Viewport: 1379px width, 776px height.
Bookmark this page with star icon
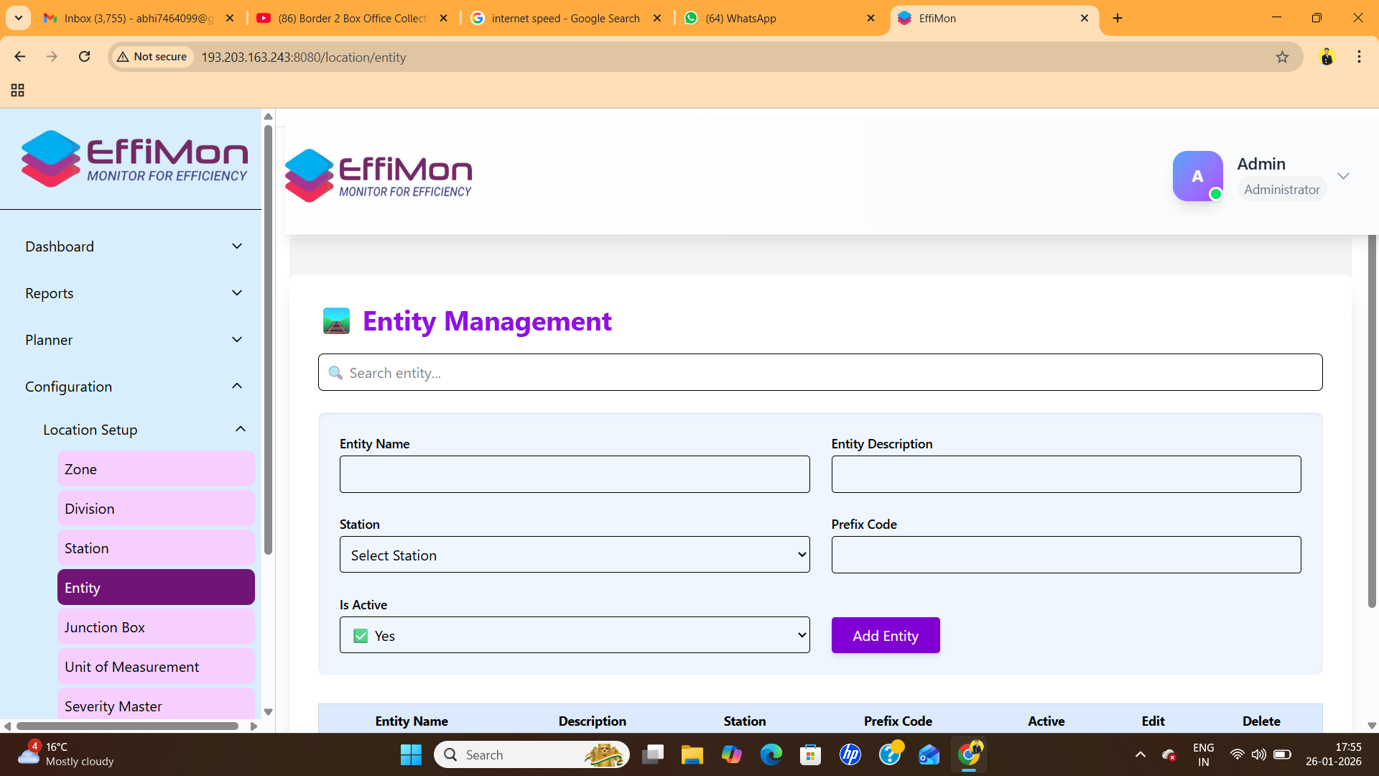click(x=1282, y=57)
